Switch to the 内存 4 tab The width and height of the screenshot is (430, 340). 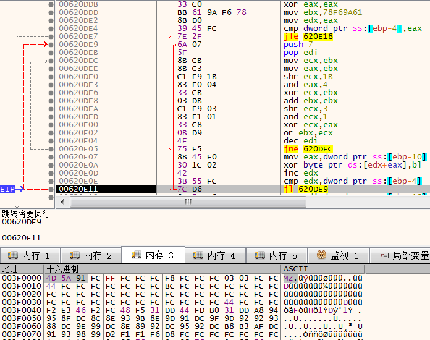(x=215, y=256)
